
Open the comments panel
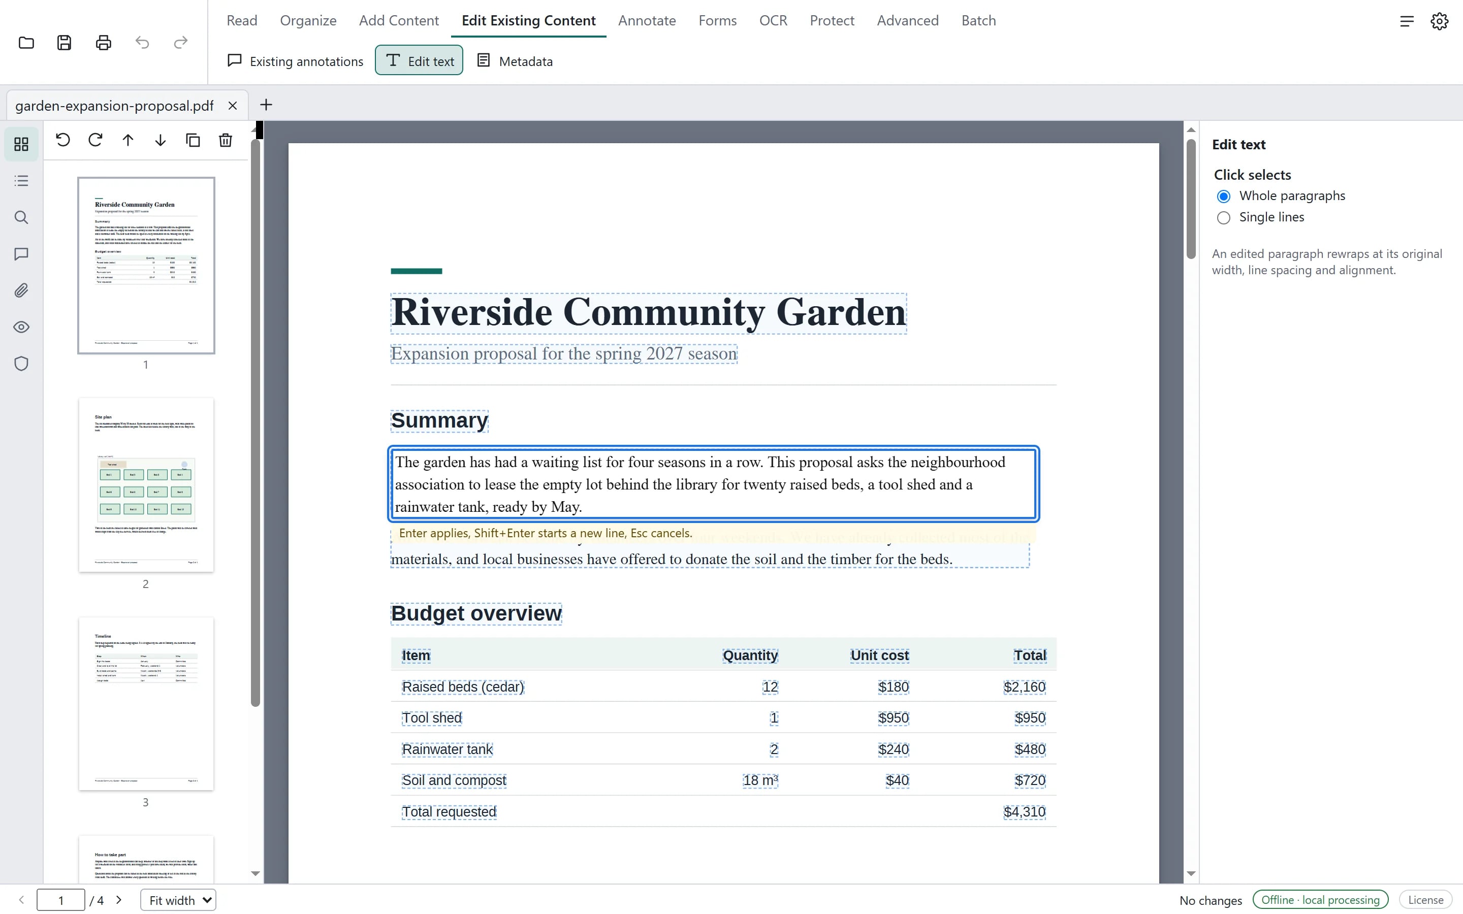click(21, 254)
